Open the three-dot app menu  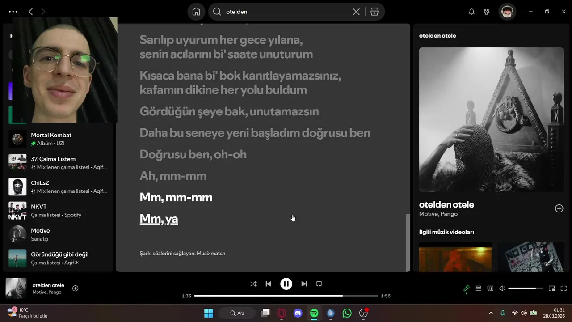tap(13, 12)
